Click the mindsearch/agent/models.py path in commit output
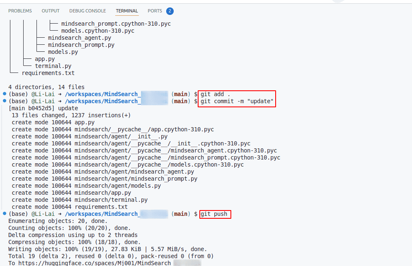 [117, 186]
